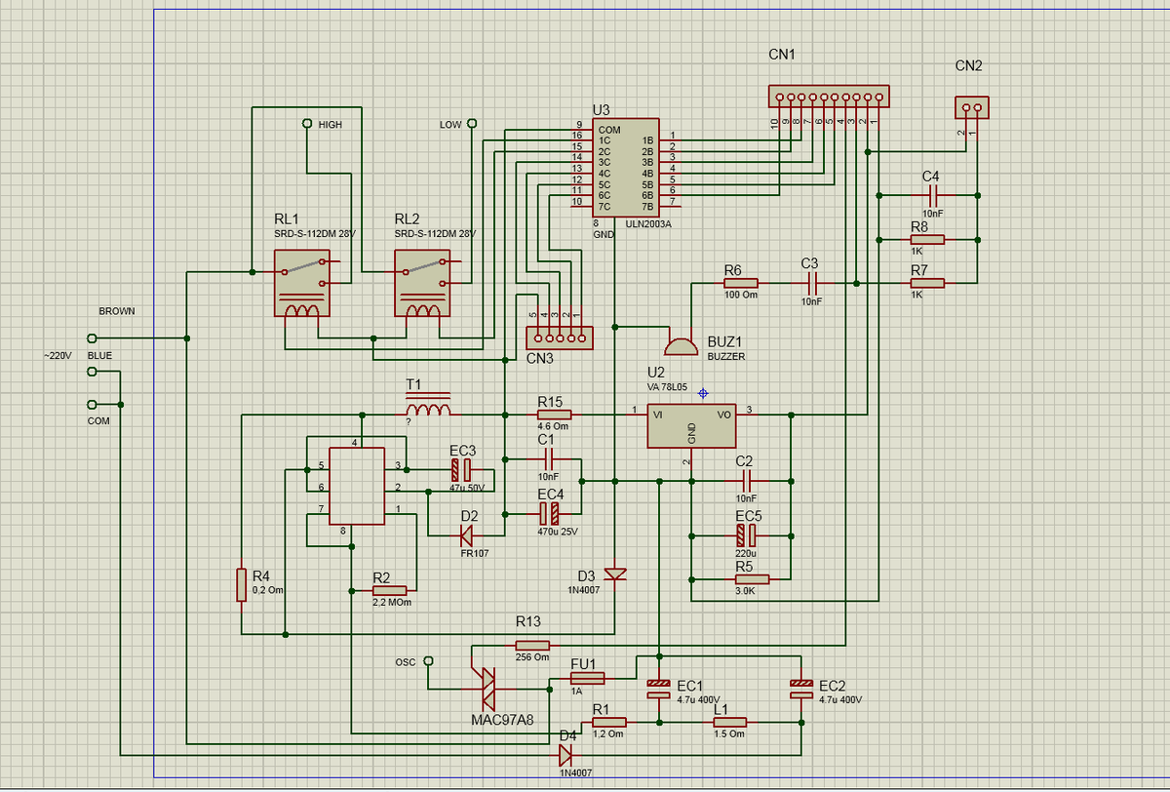Select the EC4 470u capacitor
Viewport: 1170px width, 792px height.
pyautogui.click(x=550, y=512)
